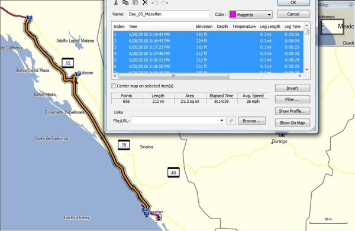This screenshot has height=231, width=355.
Task: Click the Cut scissors icon
Action: click(x=116, y=2)
